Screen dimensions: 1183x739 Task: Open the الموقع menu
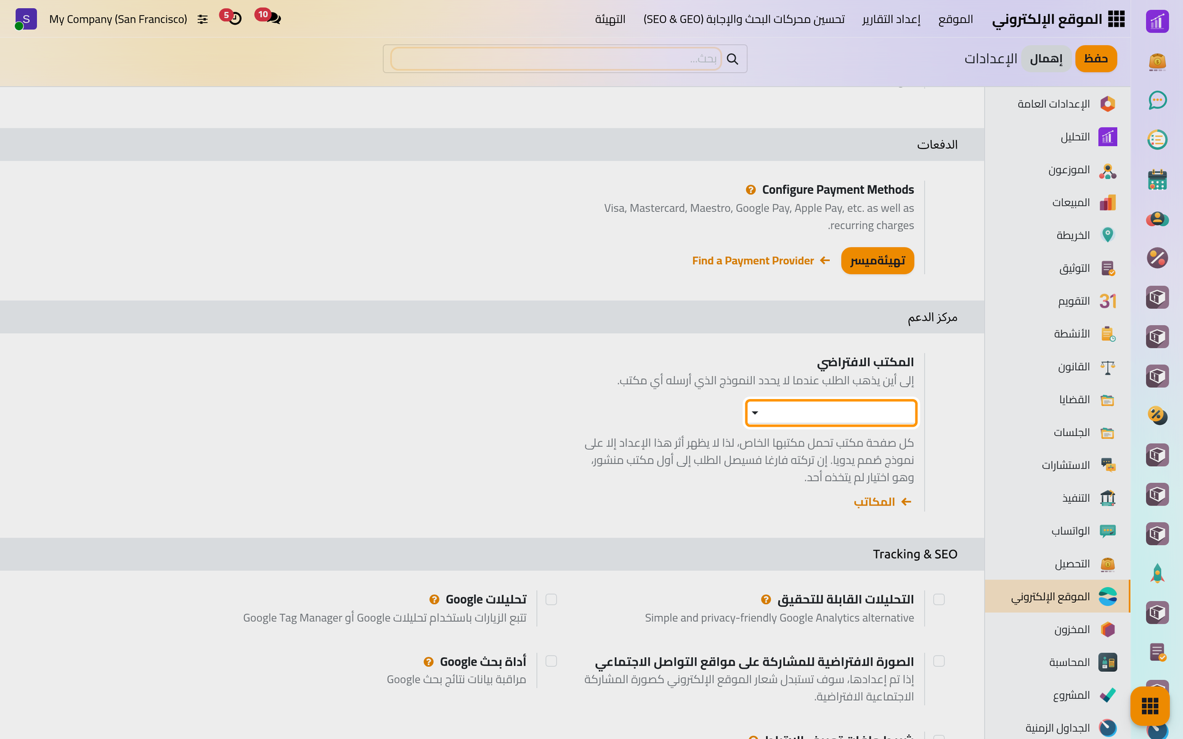[956, 19]
